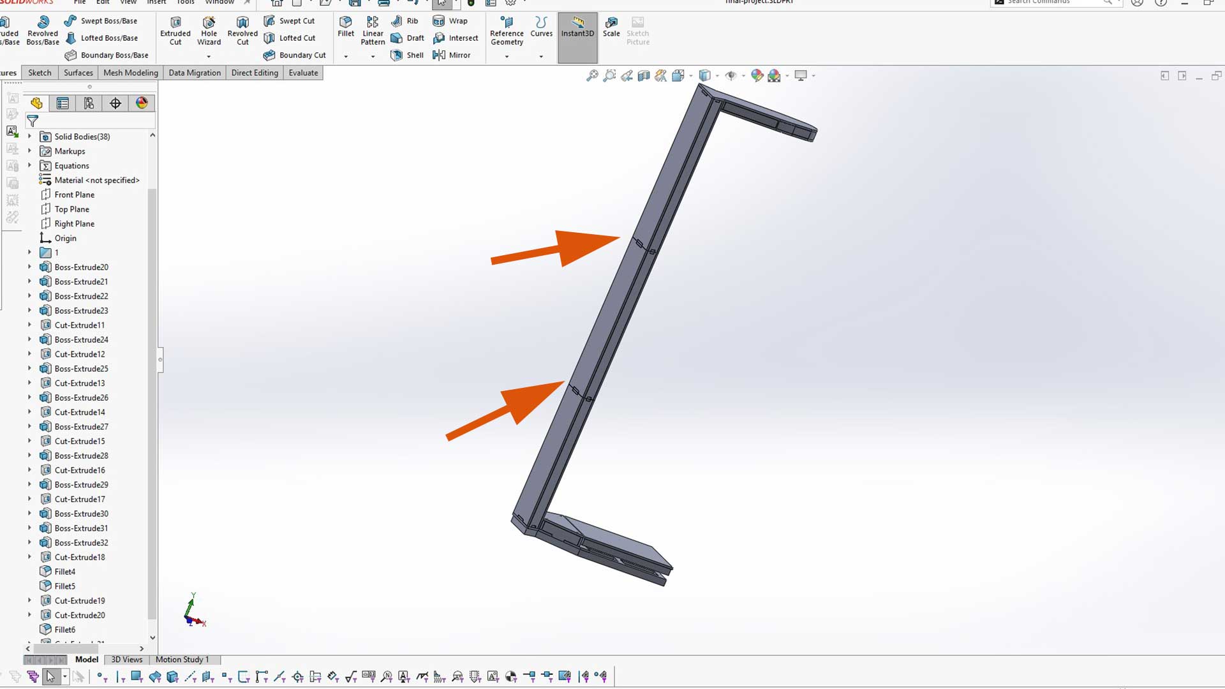Click the Section View icon
The height and width of the screenshot is (689, 1225).
point(644,76)
